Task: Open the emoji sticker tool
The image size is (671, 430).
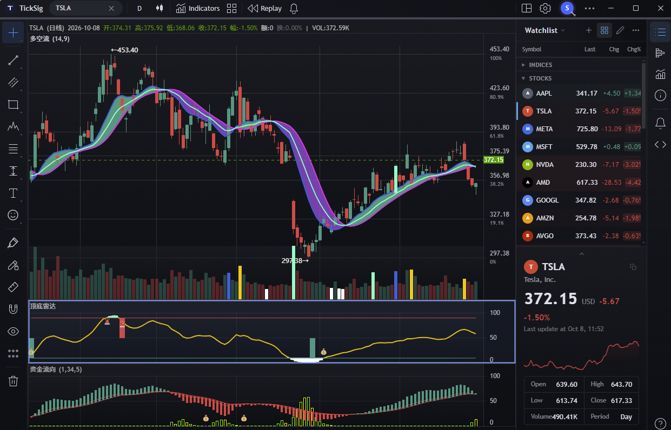Action: 13,215
